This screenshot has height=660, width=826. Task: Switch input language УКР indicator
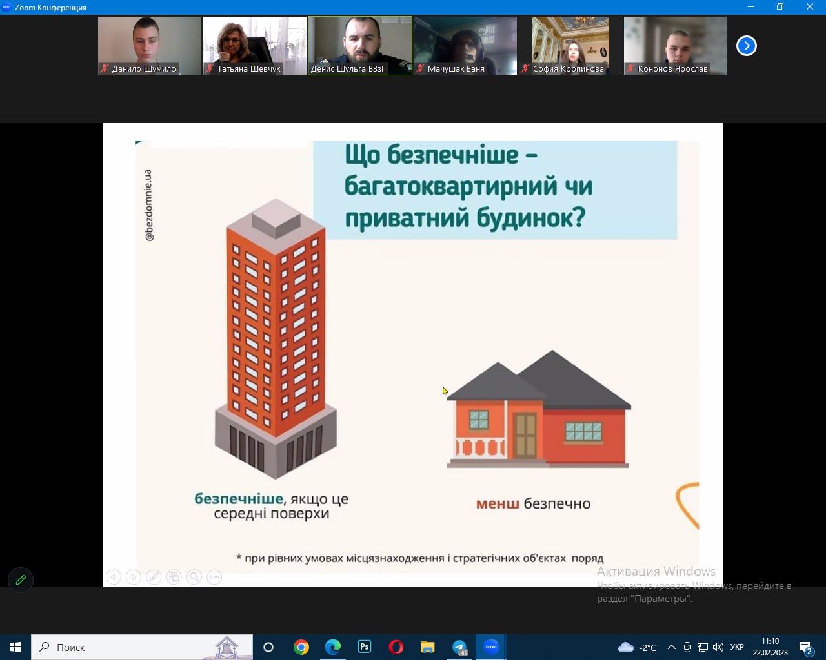click(737, 647)
